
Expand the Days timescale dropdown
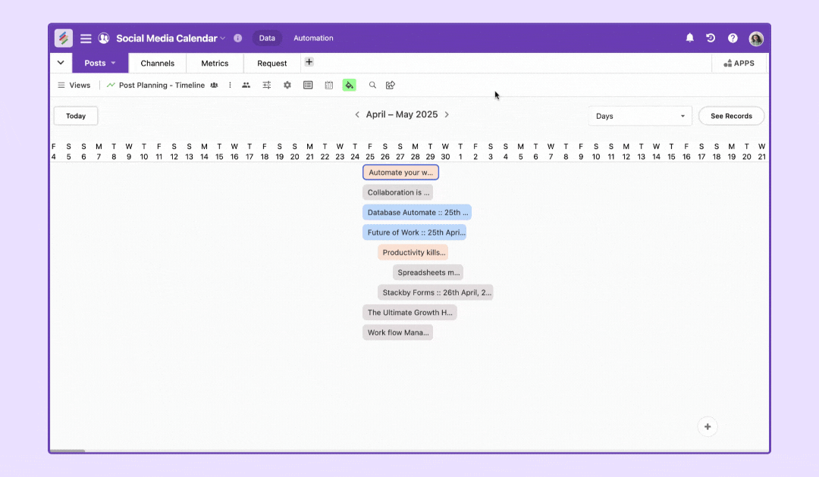[x=640, y=116]
